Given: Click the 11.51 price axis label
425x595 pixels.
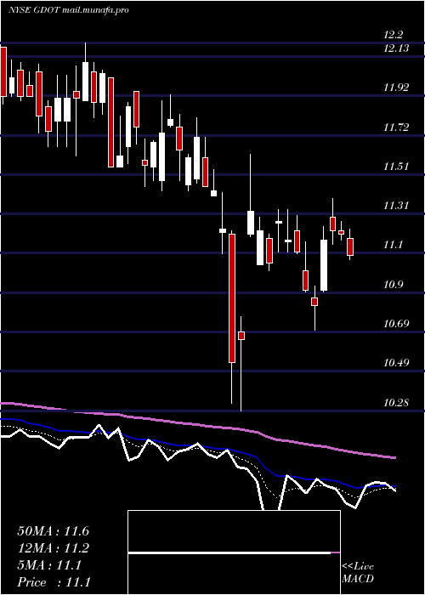Looking at the screenshot, I should [x=396, y=167].
